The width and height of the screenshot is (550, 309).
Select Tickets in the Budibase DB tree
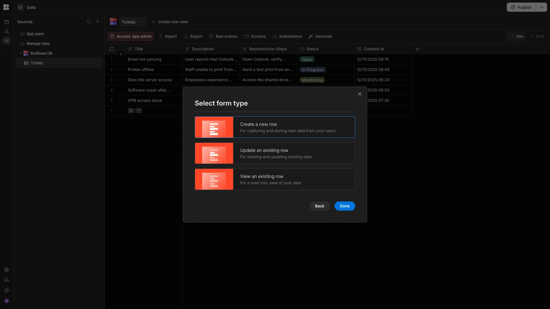click(x=36, y=63)
